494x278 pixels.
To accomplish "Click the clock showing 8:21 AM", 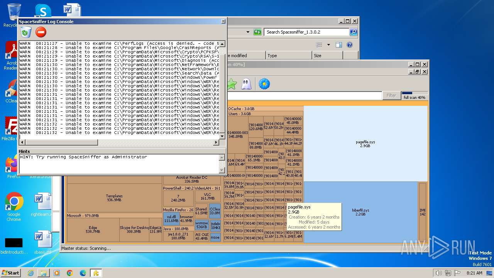I will pyautogui.click(x=474, y=273).
